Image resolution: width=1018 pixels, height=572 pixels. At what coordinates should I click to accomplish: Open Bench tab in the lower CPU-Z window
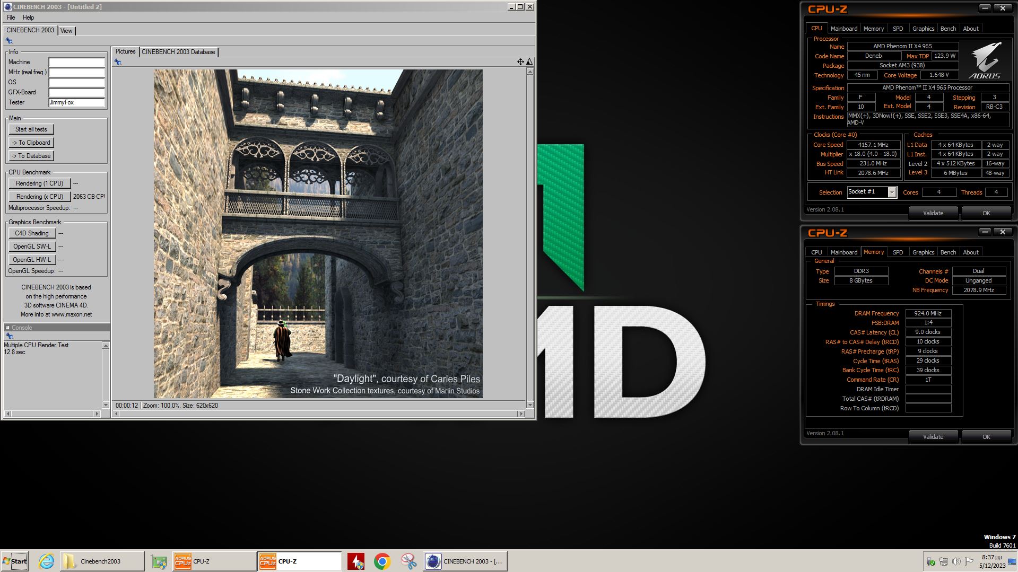pos(948,252)
